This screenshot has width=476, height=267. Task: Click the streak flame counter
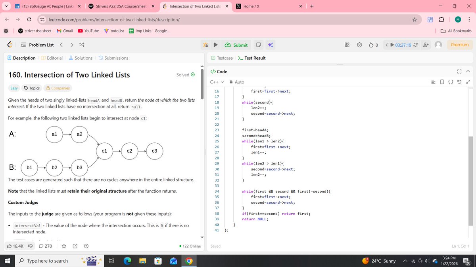pos(374,45)
